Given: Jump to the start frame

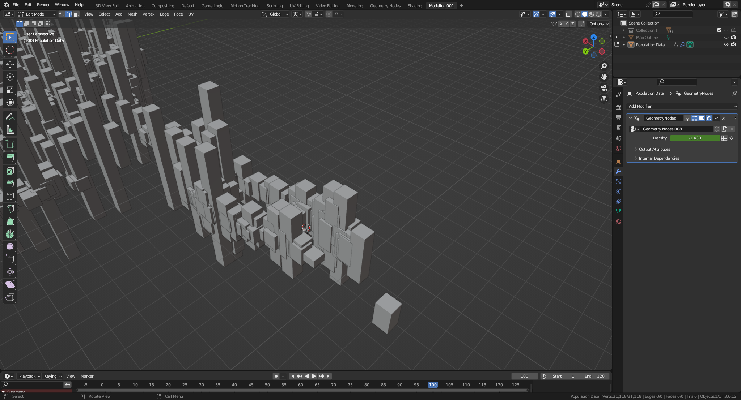Looking at the screenshot, I should tap(292, 376).
